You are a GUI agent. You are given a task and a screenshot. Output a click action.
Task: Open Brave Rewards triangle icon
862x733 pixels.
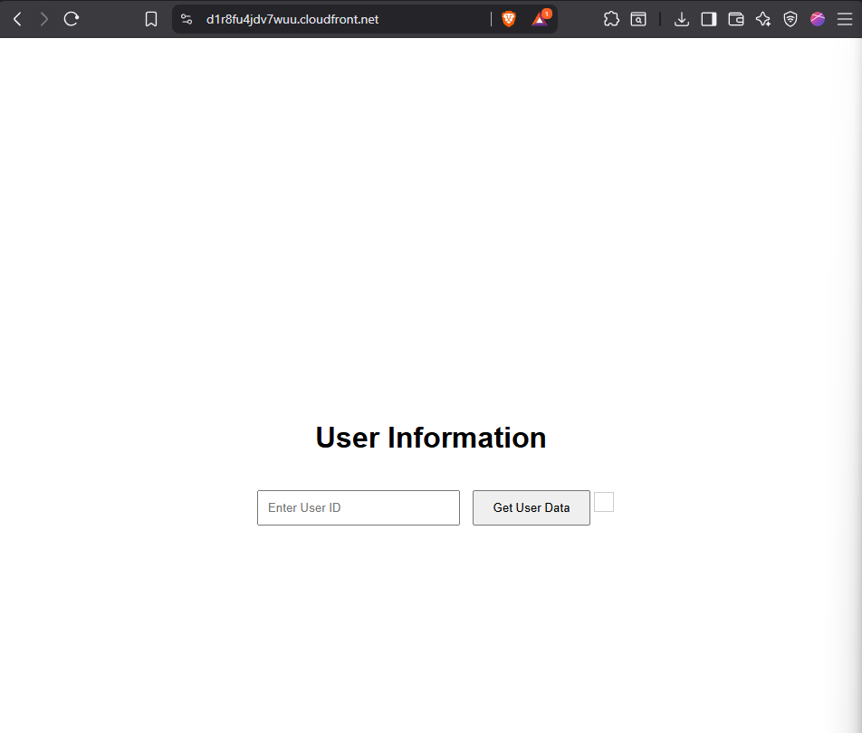[x=540, y=19]
